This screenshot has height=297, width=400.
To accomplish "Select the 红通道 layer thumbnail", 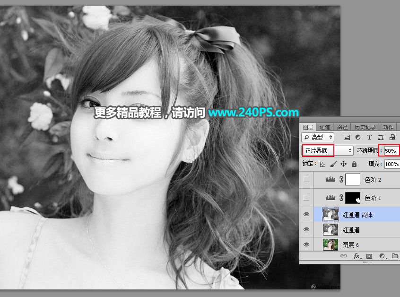I will [330, 229].
